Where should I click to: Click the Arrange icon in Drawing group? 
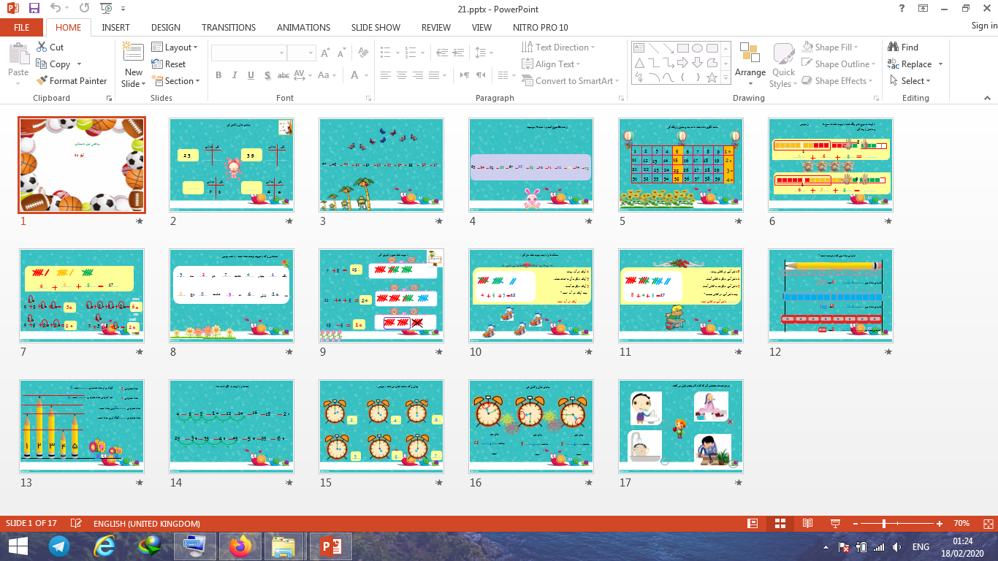pyautogui.click(x=750, y=58)
